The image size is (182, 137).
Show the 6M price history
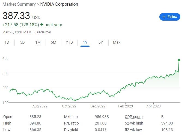pyautogui.click(x=53, y=42)
